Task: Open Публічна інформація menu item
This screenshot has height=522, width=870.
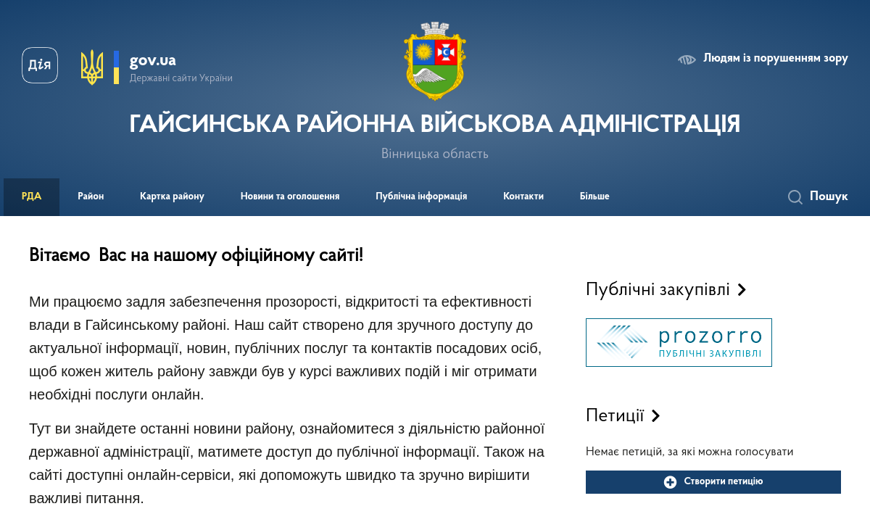Action: (x=421, y=196)
